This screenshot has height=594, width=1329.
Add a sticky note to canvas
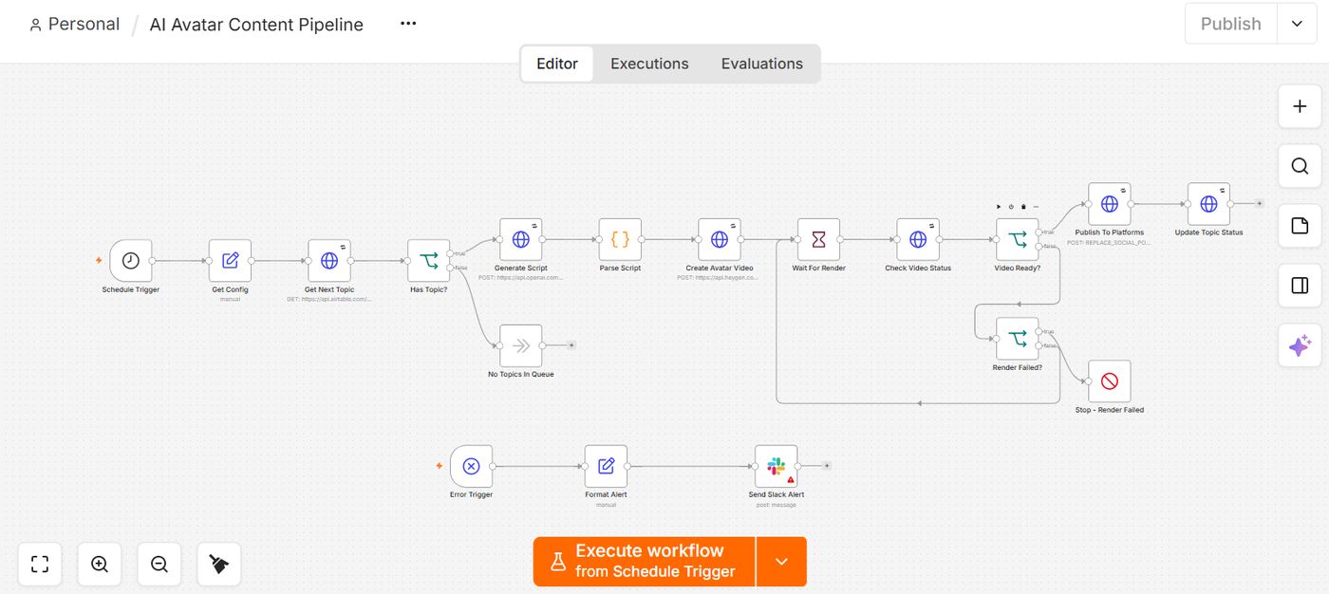[1301, 226]
